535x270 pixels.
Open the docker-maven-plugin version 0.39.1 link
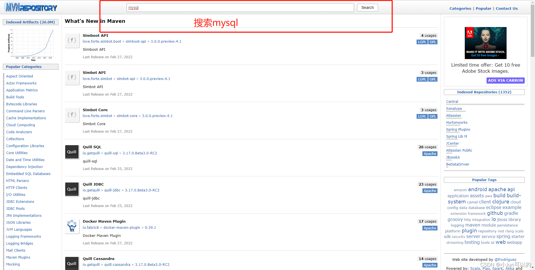click(x=150, y=227)
